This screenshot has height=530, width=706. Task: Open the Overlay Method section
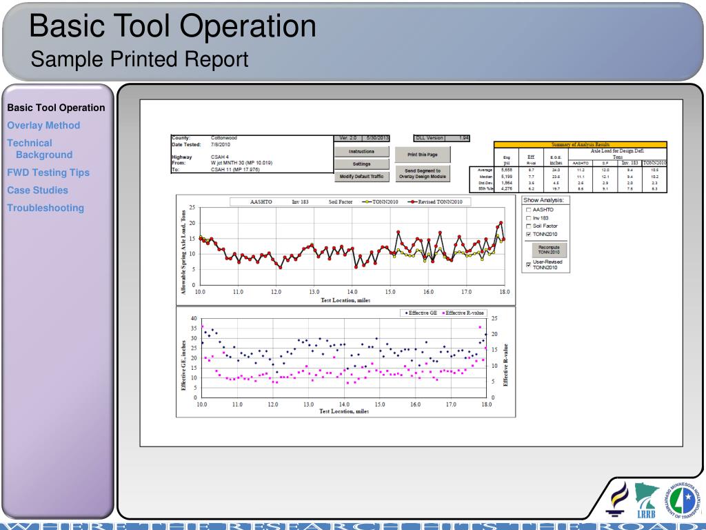[x=43, y=126]
